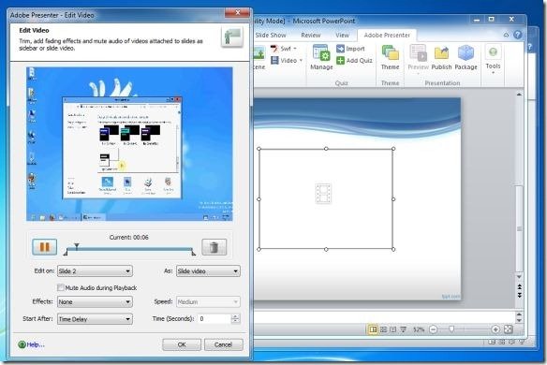Click PowerPoint's blue help question icon

click(x=518, y=35)
